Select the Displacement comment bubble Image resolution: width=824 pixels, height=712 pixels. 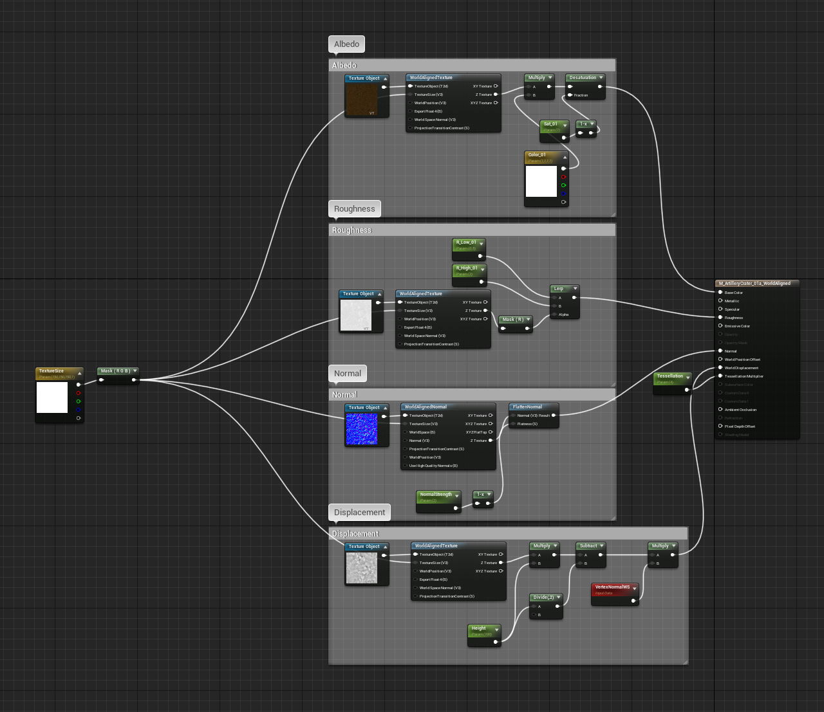pyautogui.click(x=359, y=512)
